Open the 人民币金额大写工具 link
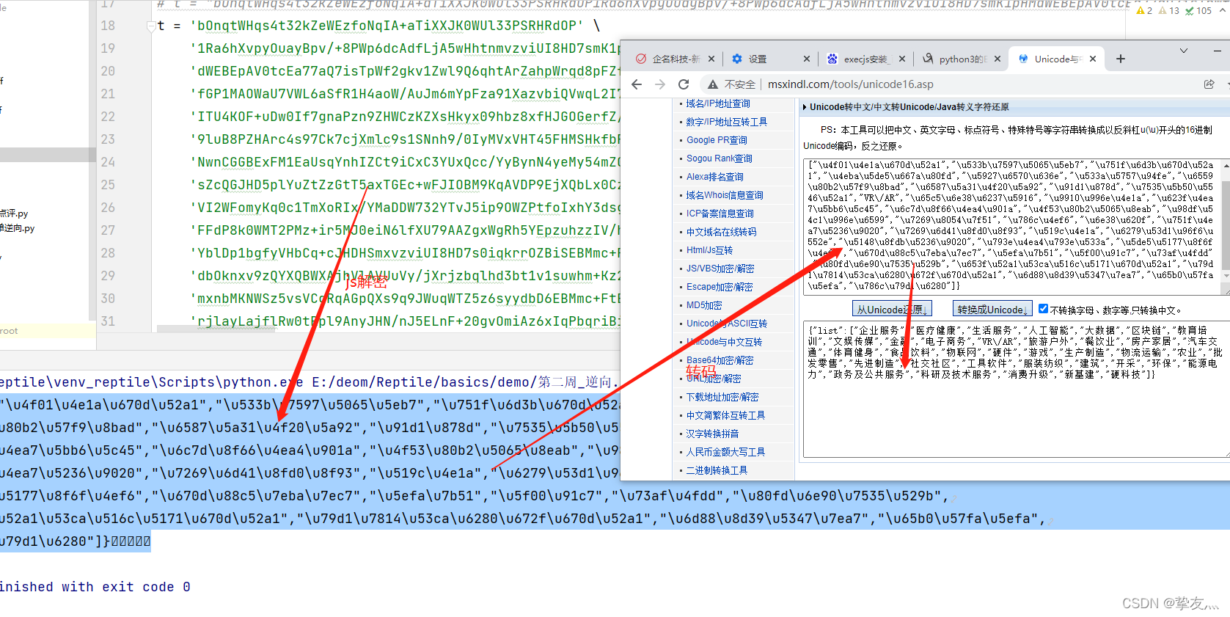 click(x=725, y=452)
